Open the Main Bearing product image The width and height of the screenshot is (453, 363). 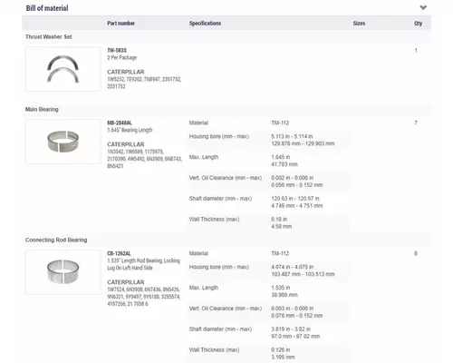coord(63,142)
